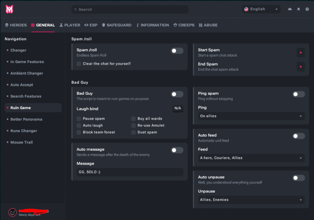The image size is (314, 220).
Task: Check the Buy all wards checkbox
Action: point(133,118)
